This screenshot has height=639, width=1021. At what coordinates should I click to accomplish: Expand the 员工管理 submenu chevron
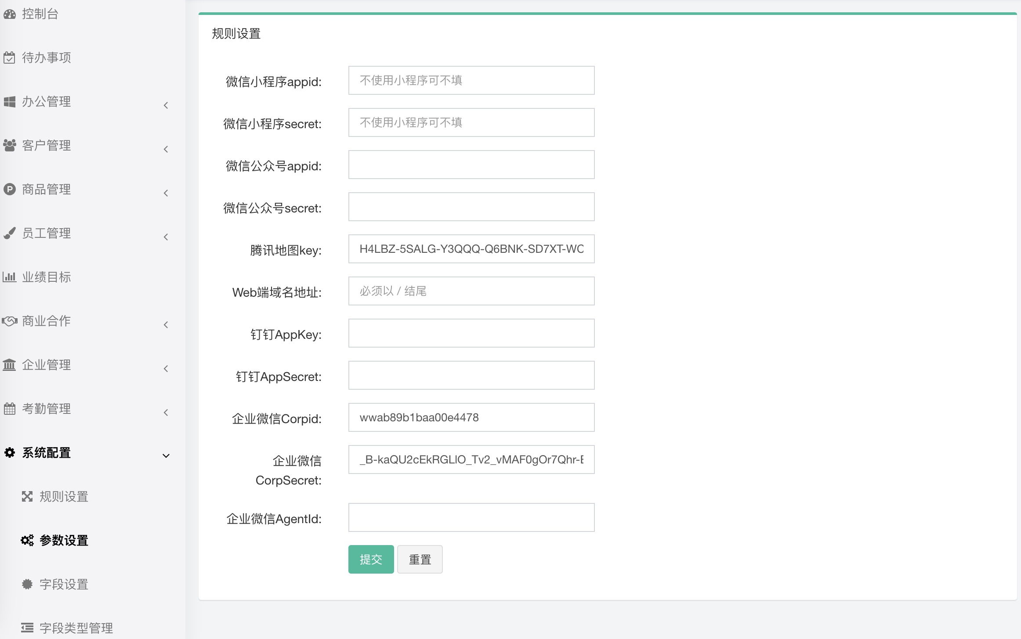pyautogui.click(x=166, y=237)
